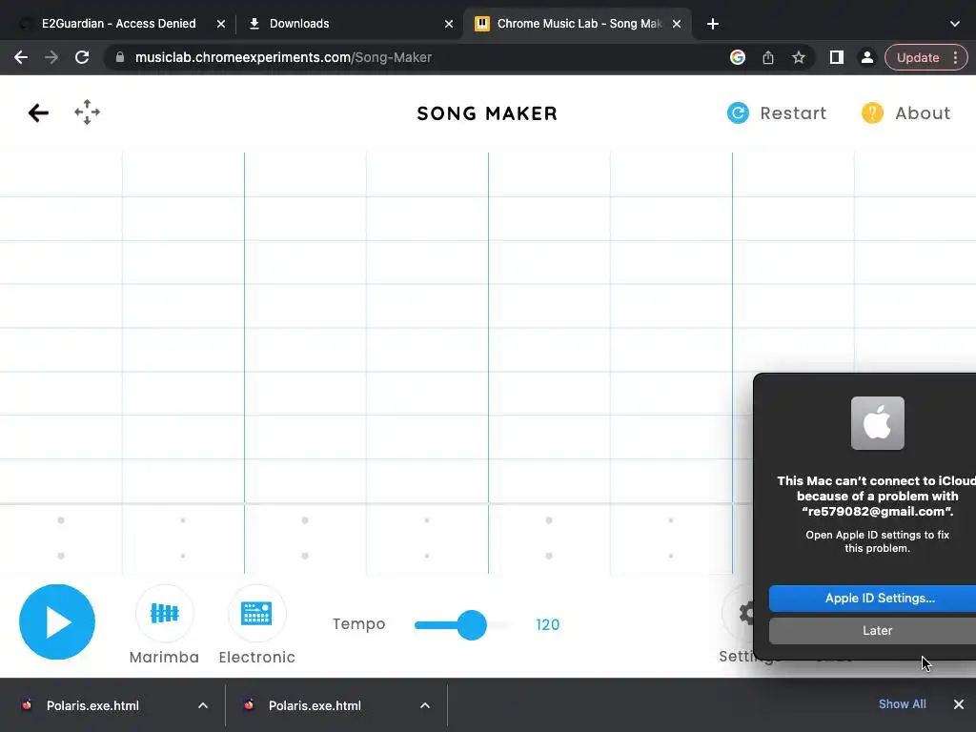This screenshot has height=732, width=976.
Task: Close the downloads bar
Action: click(x=959, y=704)
